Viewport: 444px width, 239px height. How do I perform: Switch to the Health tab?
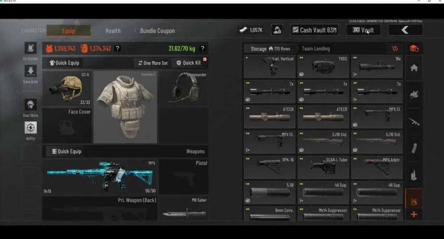(x=113, y=31)
